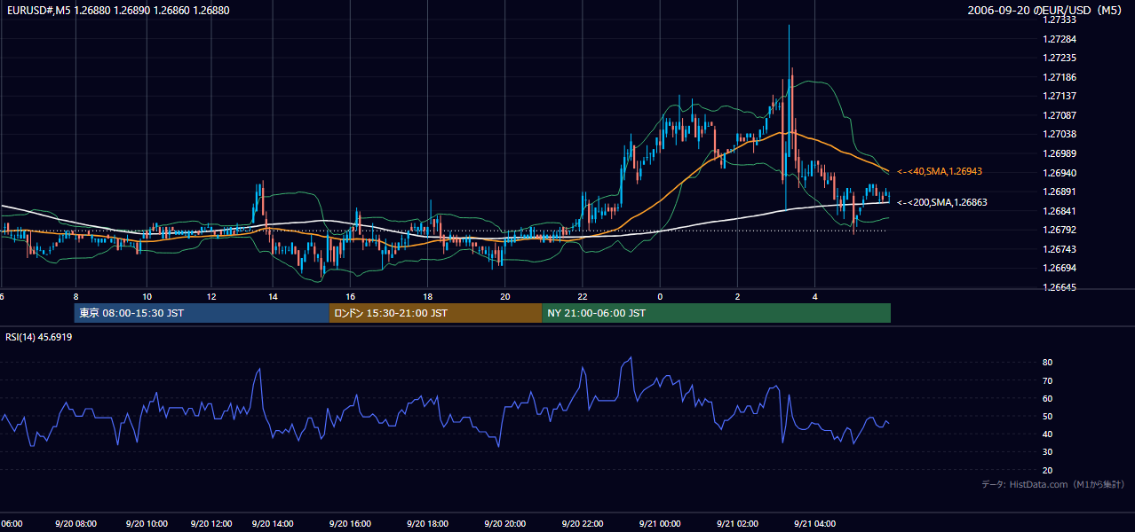The width and height of the screenshot is (1135, 532).
Task: Click price axis label 1.26891
Action: tap(1059, 192)
